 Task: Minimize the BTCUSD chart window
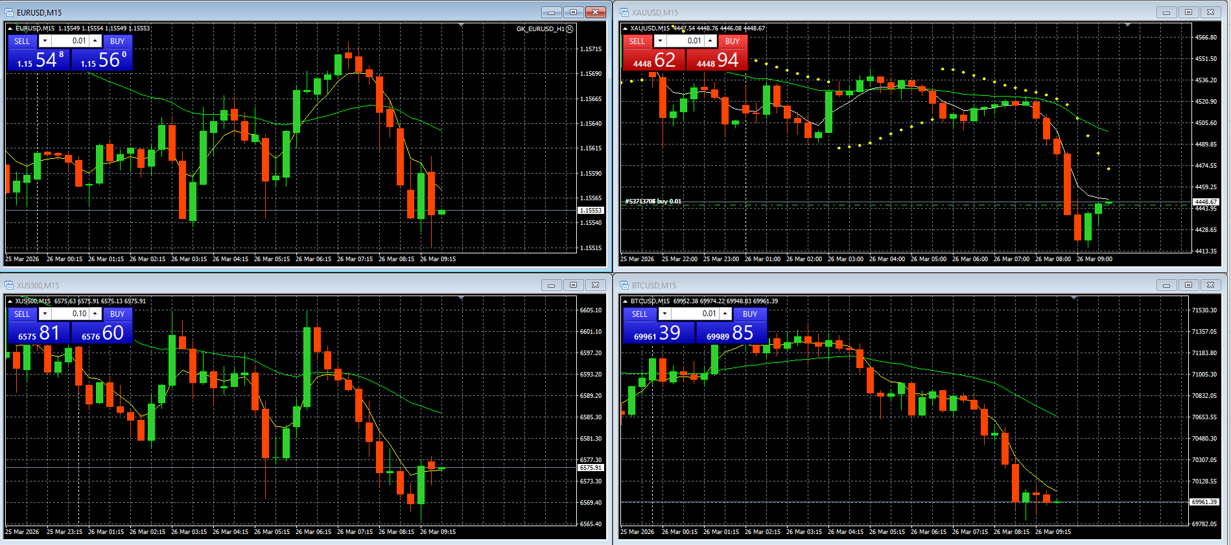[1166, 285]
